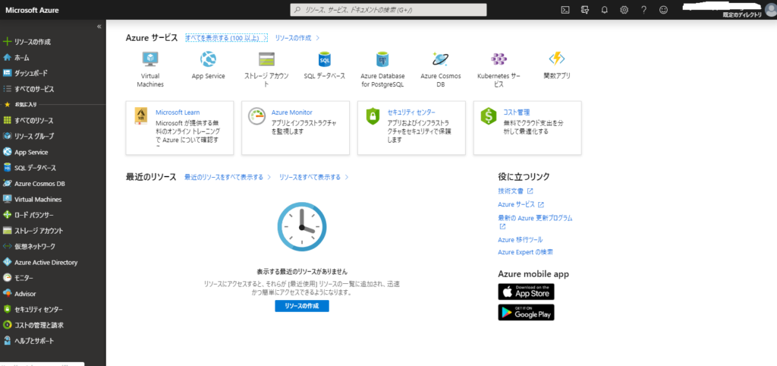Image resolution: width=777 pixels, height=366 pixels.
Task: Open the 関数アプリ lightning icon
Action: click(x=556, y=58)
